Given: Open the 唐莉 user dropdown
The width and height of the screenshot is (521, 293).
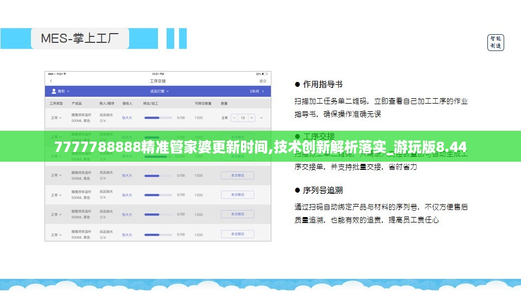Looking at the screenshot, I should [61, 91].
